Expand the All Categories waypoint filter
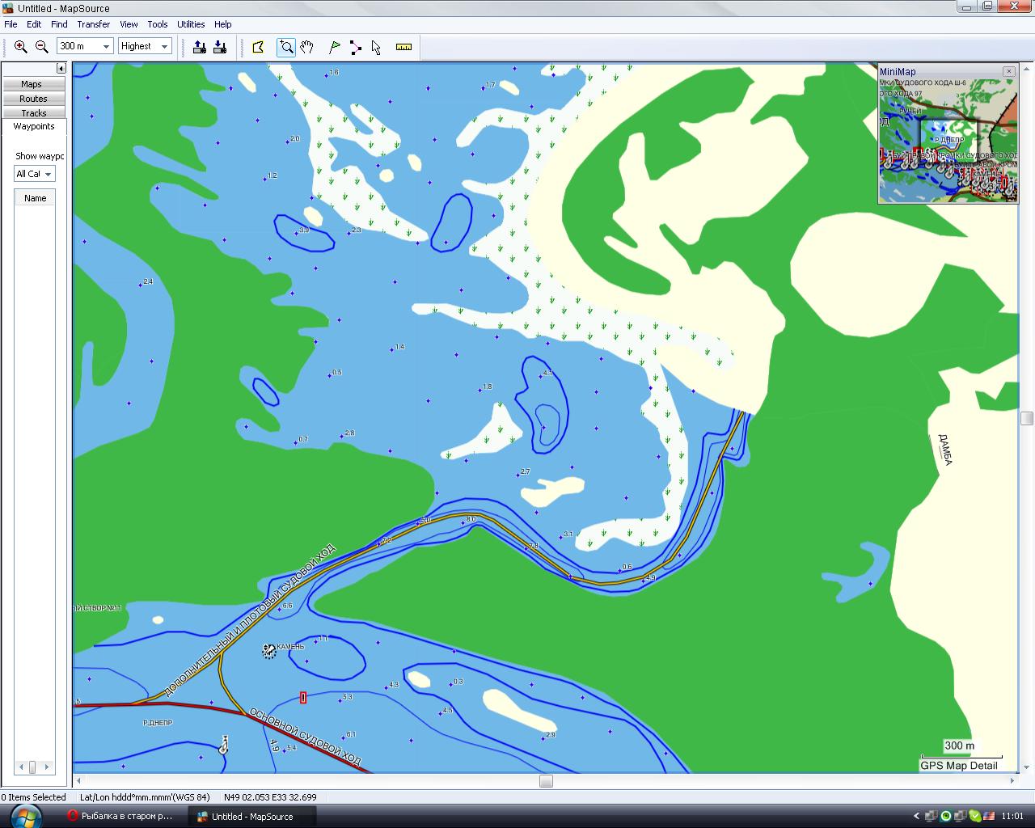Image resolution: width=1035 pixels, height=828 pixels. pyautogui.click(x=48, y=174)
